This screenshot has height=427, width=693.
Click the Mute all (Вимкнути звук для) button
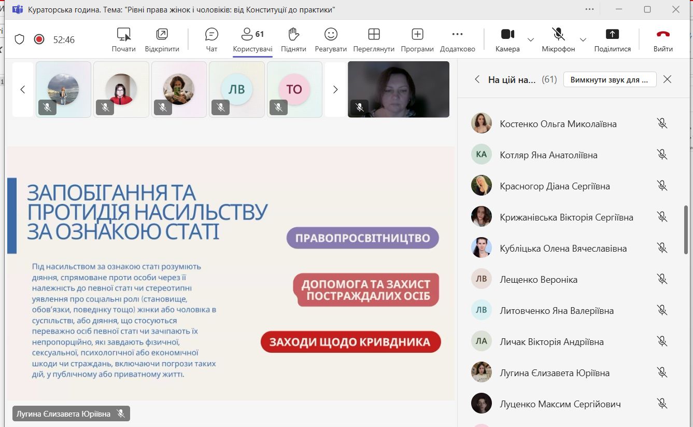[610, 80]
